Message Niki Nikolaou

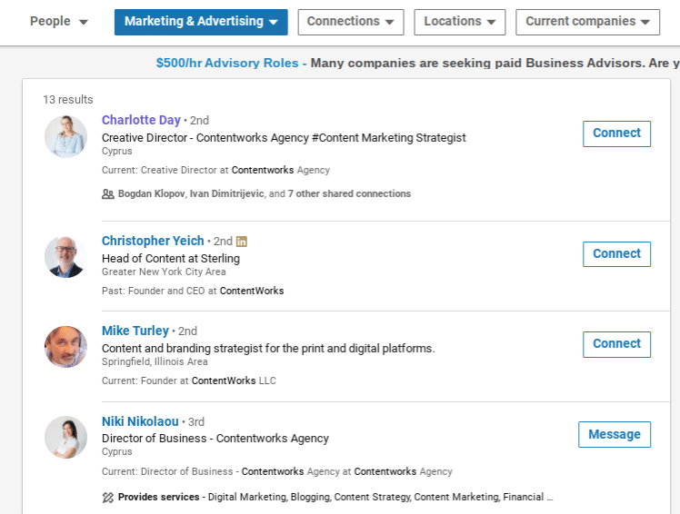pos(615,434)
